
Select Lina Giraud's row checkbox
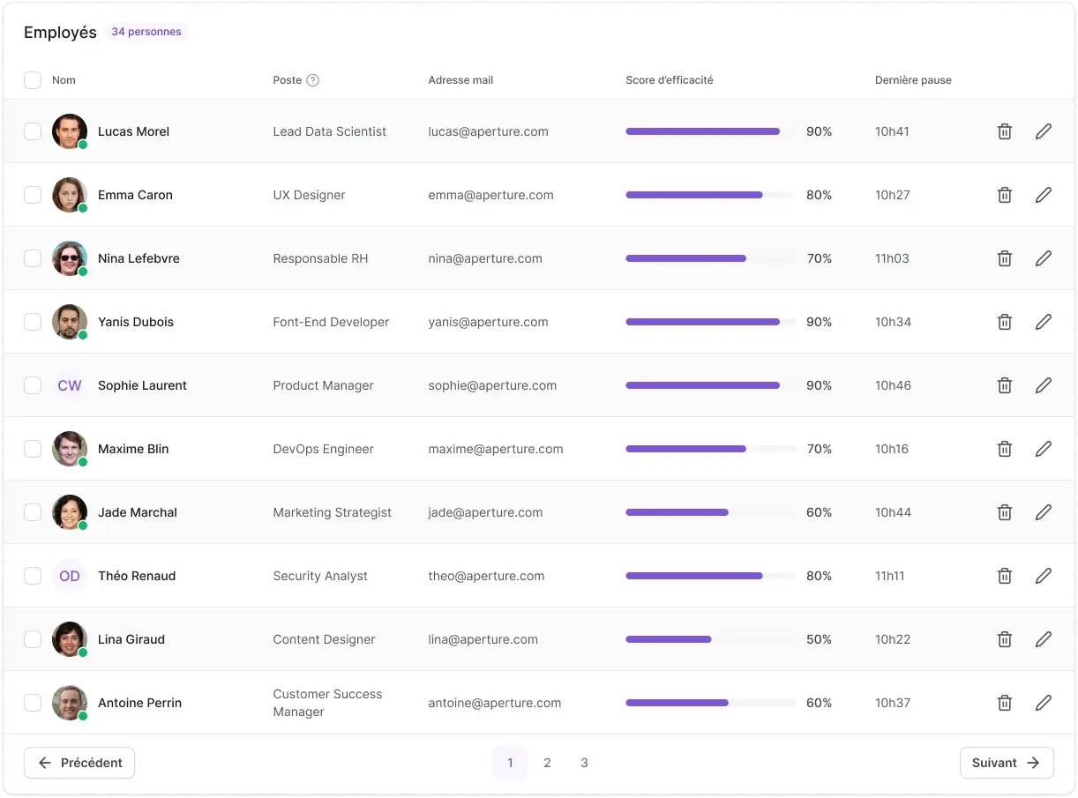click(x=33, y=639)
